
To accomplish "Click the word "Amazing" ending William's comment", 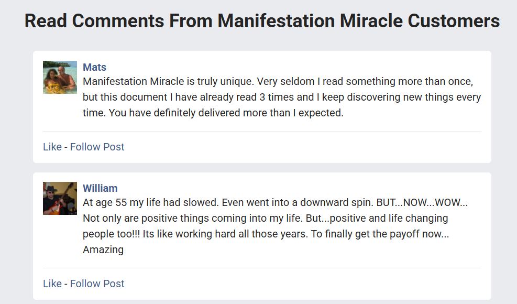I will coord(103,249).
